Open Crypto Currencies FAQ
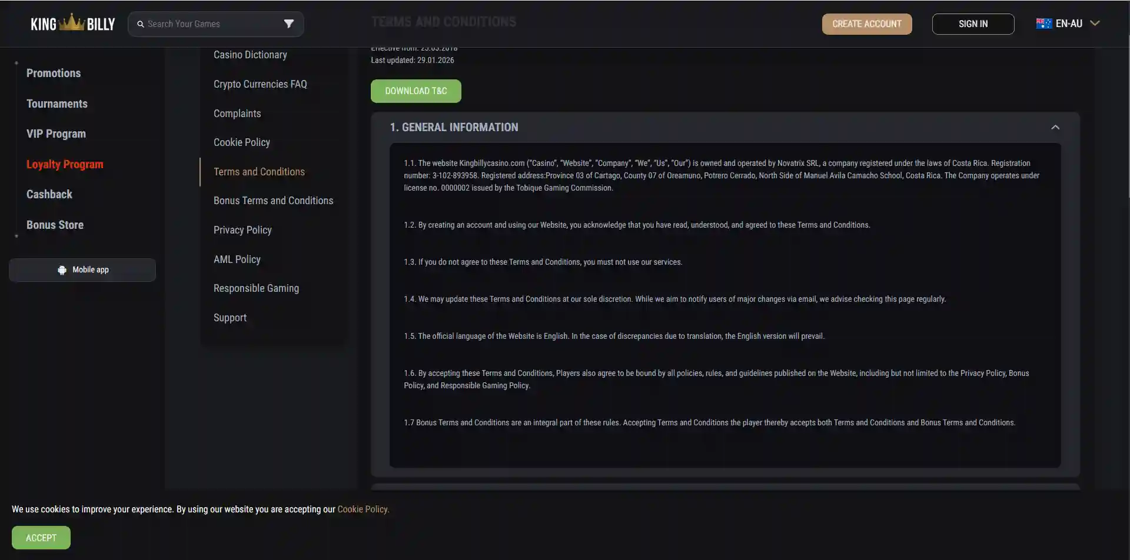This screenshot has width=1130, height=560. point(260,84)
